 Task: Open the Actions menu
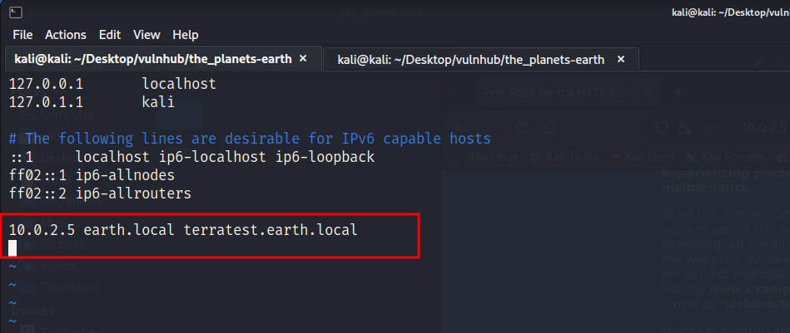66,35
